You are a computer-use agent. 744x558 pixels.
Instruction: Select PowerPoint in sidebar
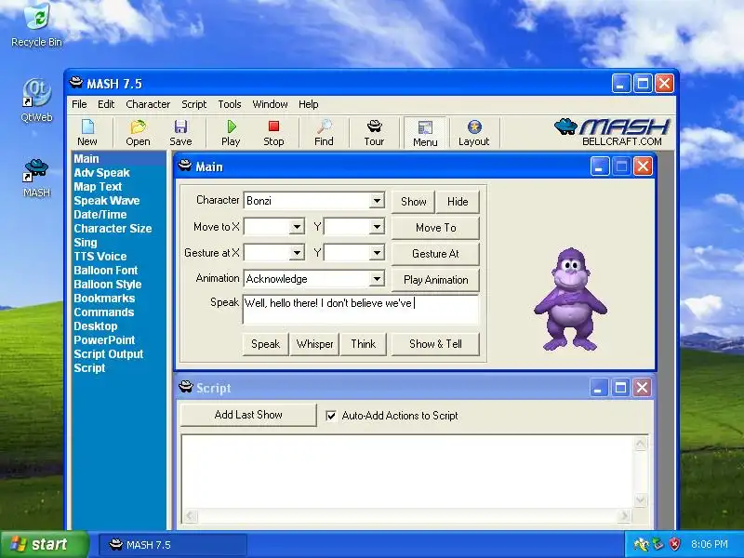click(x=104, y=339)
